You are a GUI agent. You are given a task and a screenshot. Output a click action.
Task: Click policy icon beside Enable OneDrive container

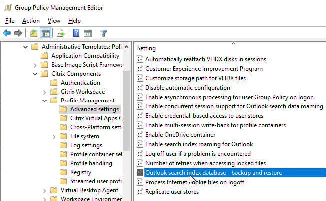coord(140,135)
